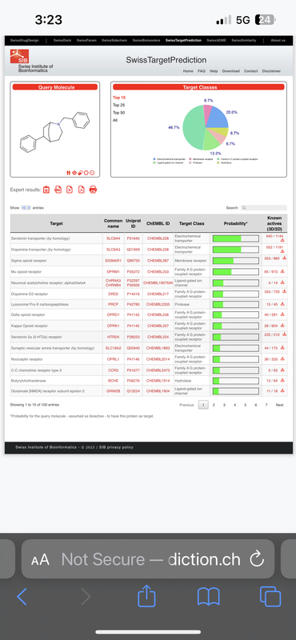The image size is (296, 640).
Task: Sort table by Probability column header
Action: click(x=235, y=224)
